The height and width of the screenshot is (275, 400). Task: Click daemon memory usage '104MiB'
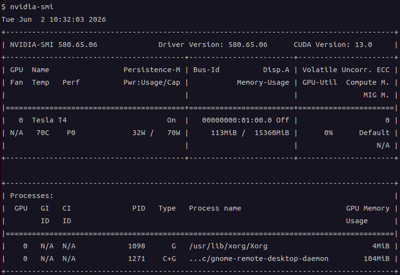(x=377, y=259)
